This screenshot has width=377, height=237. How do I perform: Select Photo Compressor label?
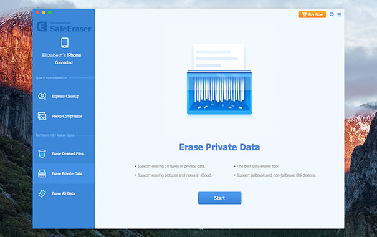67,116
